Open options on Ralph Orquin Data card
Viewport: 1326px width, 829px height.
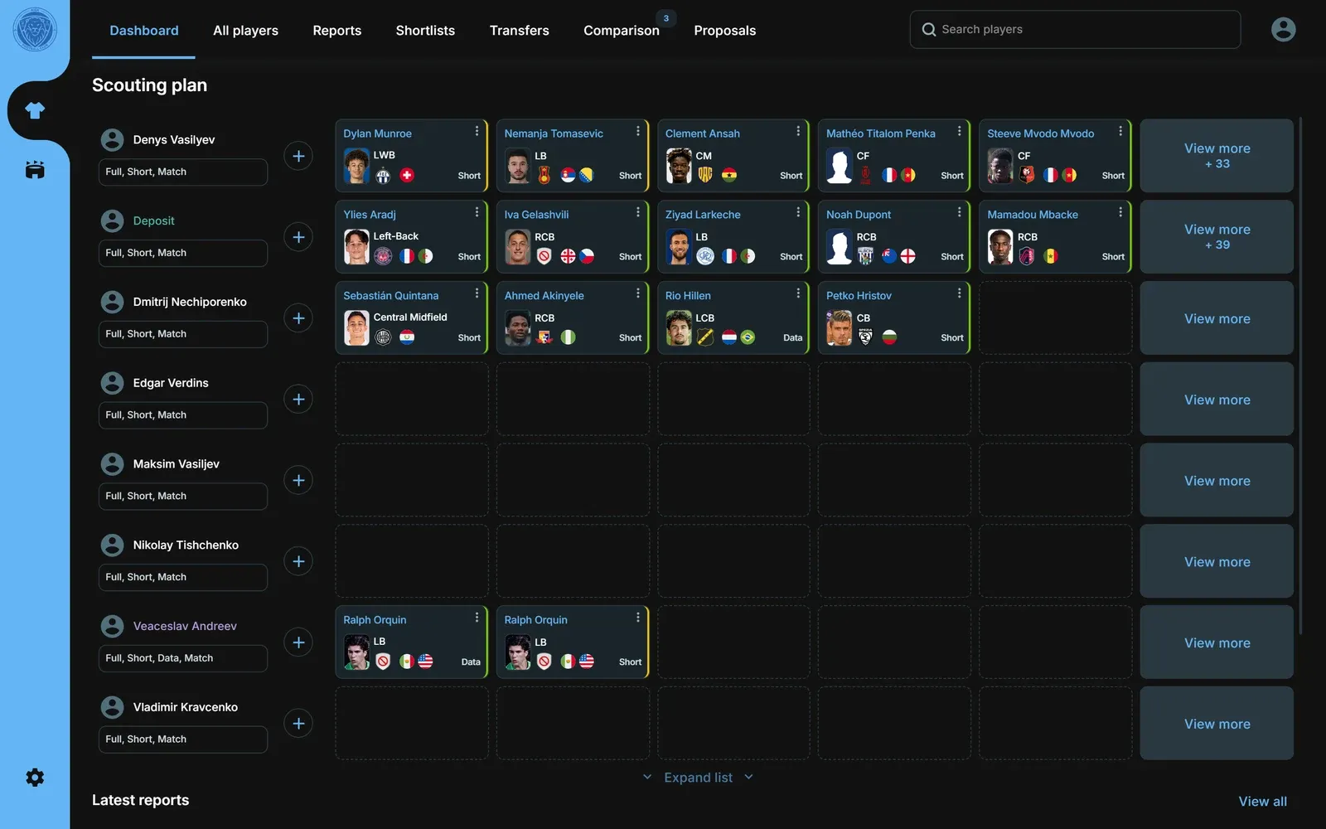pyautogui.click(x=477, y=618)
